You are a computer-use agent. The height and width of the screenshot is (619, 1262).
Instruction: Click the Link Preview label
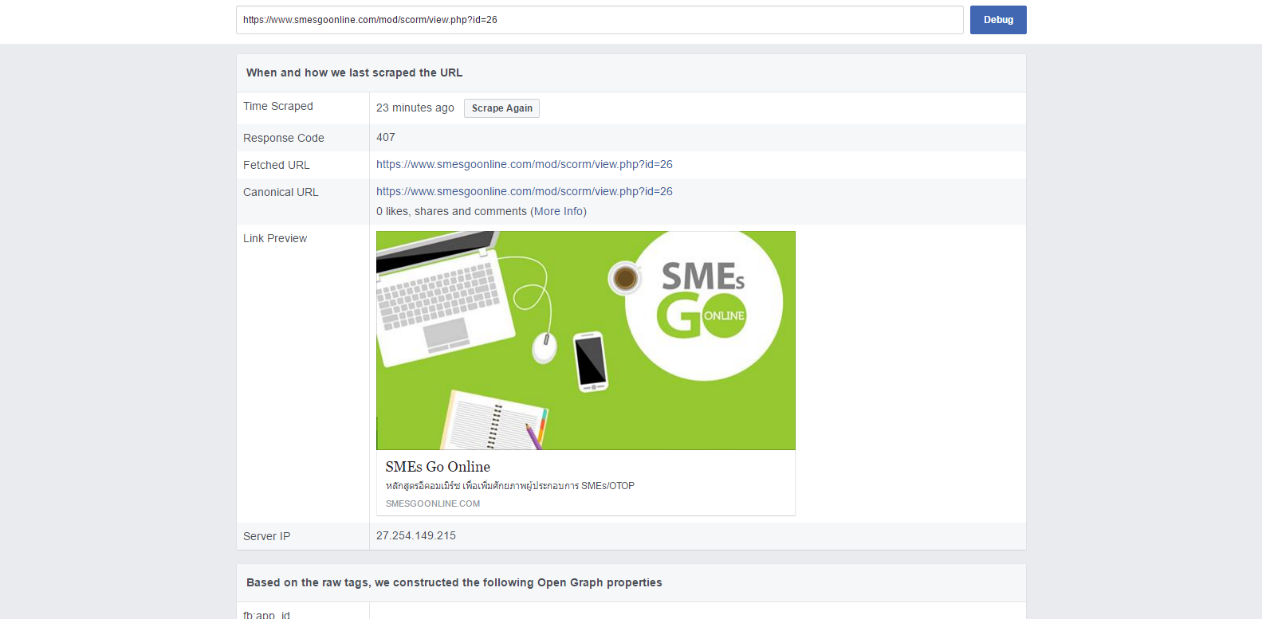coord(275,238)
